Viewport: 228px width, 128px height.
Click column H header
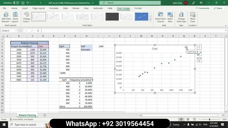click(x=86, y=36)
